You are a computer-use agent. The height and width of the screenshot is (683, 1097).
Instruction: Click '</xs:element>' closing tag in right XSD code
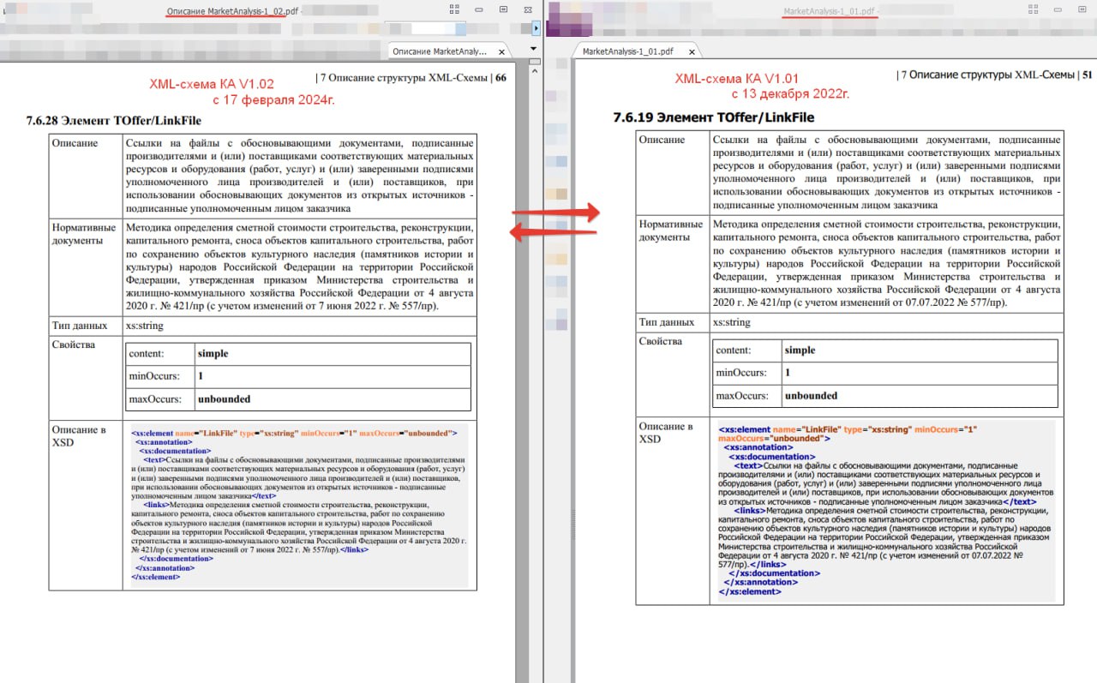click(x=750, y=591)
